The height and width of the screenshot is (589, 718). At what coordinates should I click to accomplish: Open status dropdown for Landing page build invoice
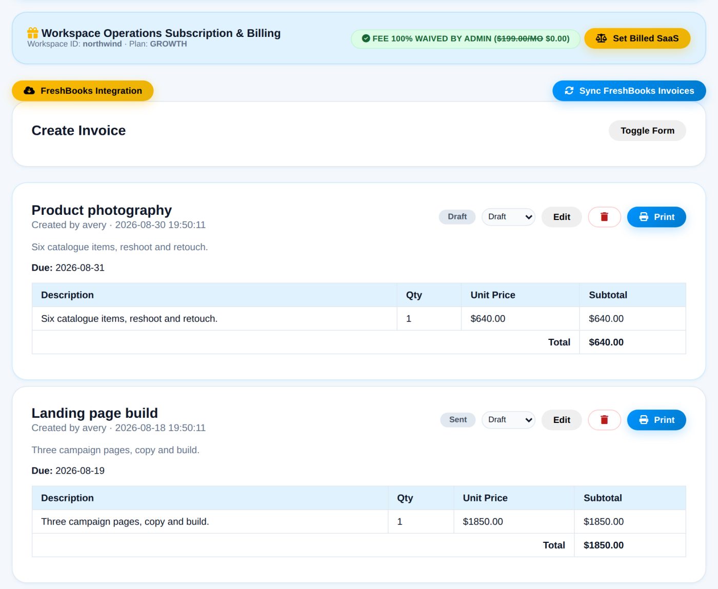pos(508,420)
